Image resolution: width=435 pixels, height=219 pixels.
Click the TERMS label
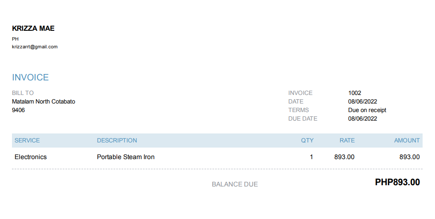click(299, 110)
